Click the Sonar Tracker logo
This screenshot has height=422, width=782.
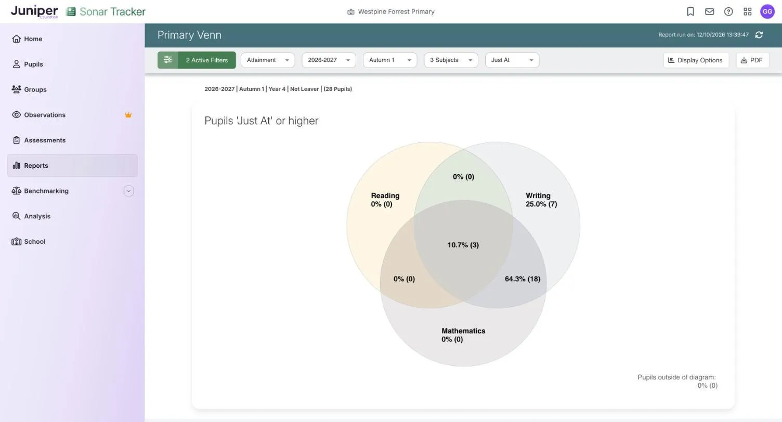tap(106, 11)
